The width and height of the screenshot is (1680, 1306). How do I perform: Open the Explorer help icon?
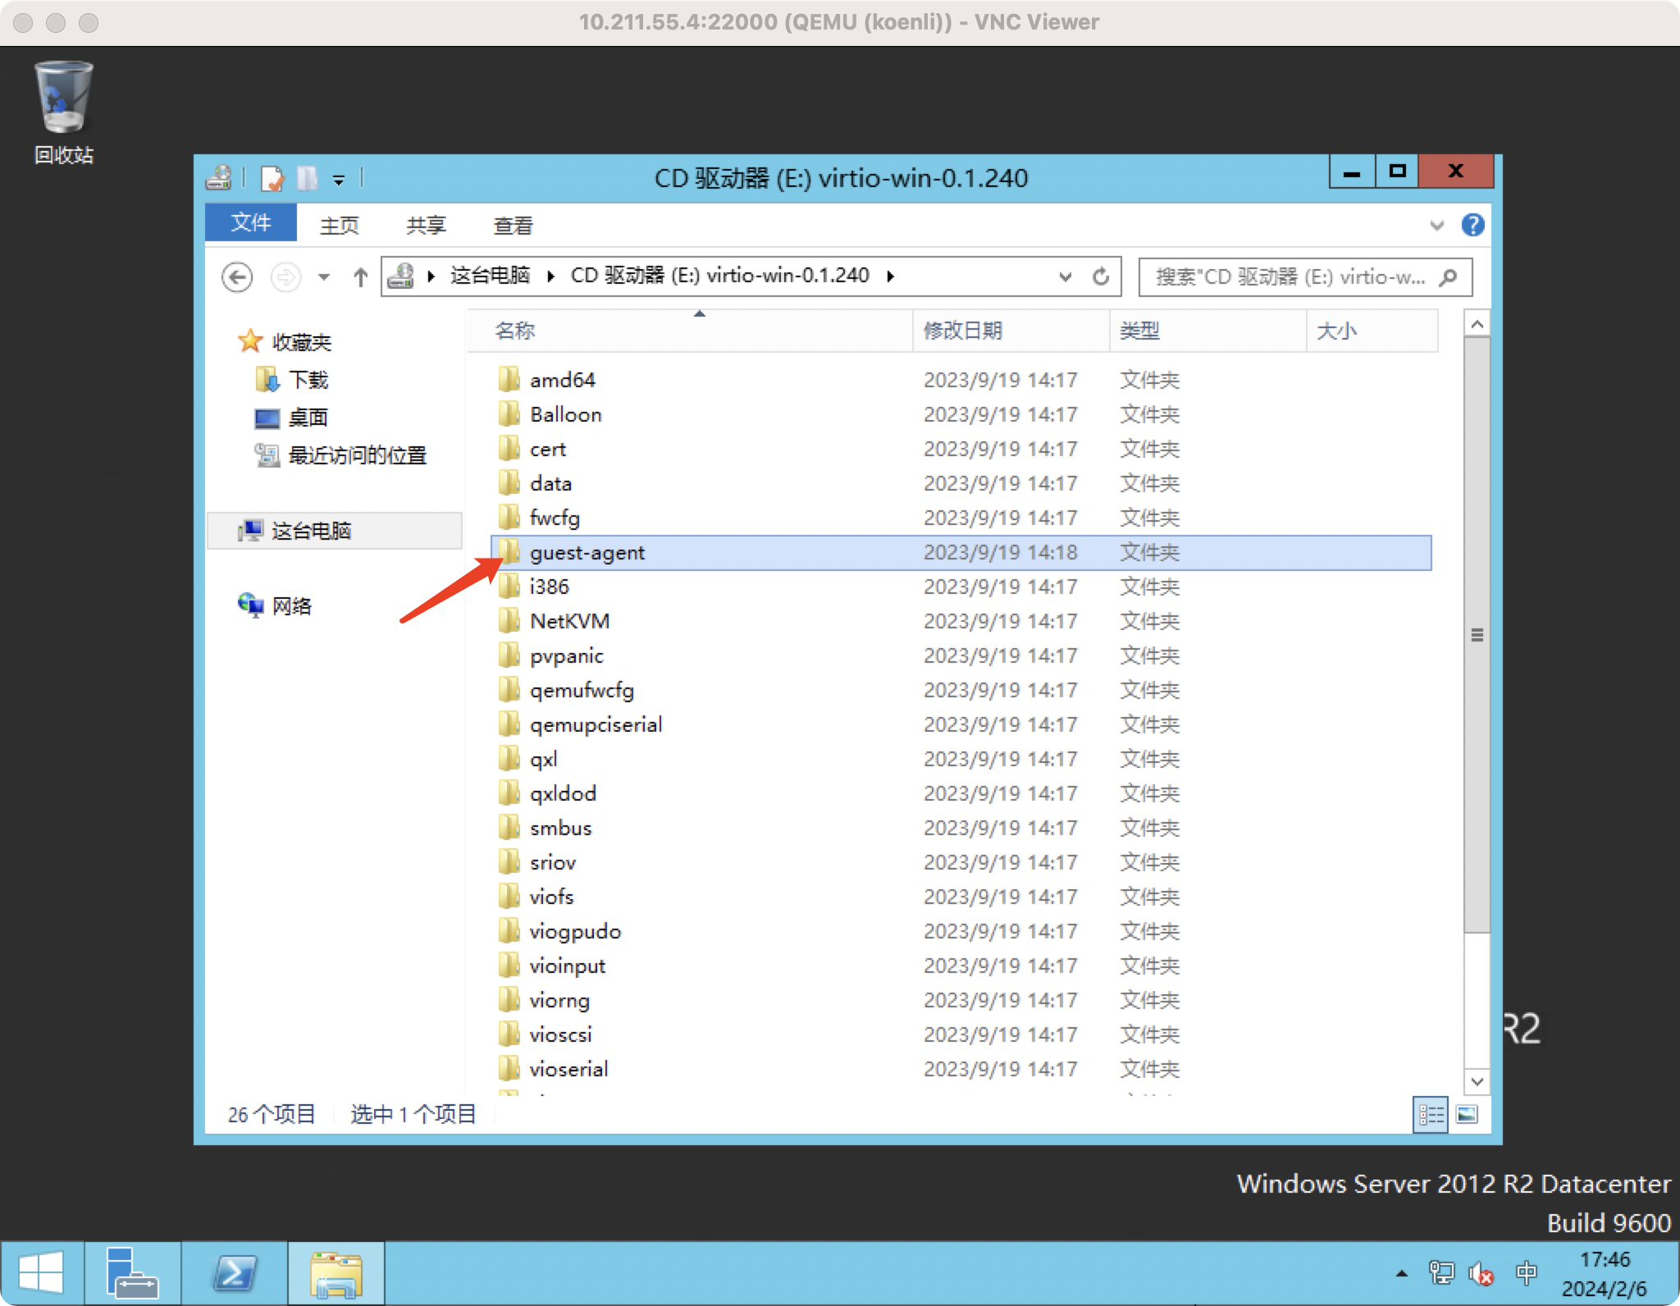click(x=1472, y=225)
